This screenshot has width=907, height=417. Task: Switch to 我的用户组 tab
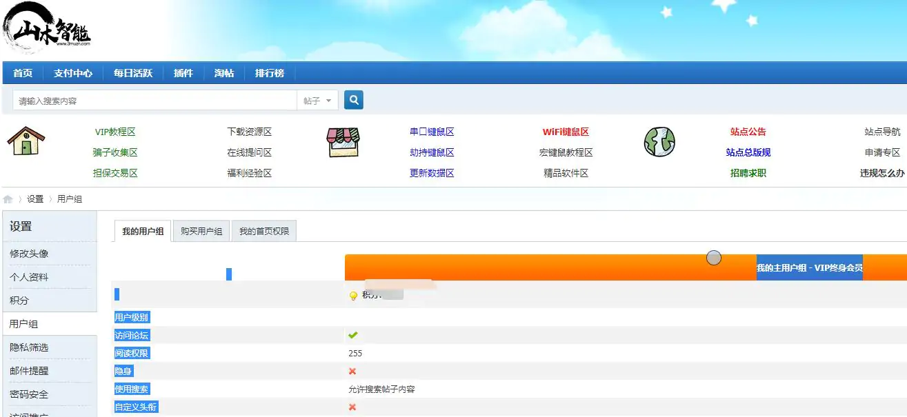pos(143,232)
